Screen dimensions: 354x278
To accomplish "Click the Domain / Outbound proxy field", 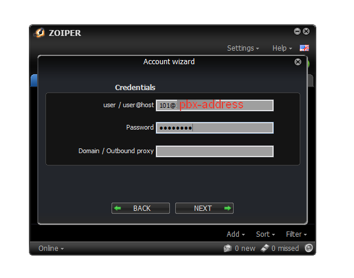I will (214, 151).
